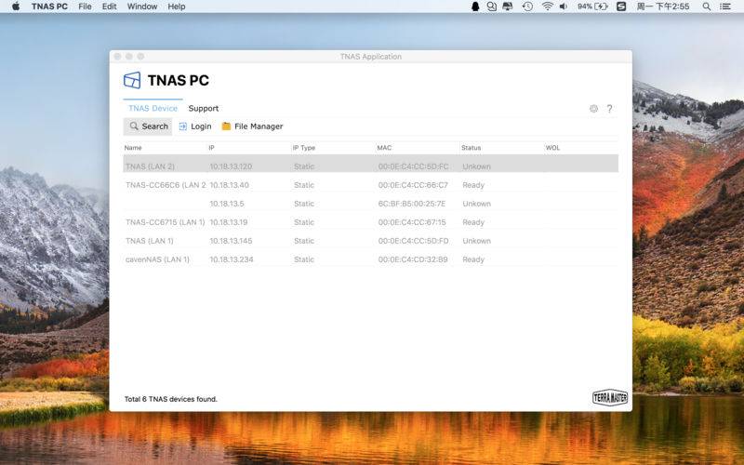Click MAC address 00:0E:C4:CD:32:B9
This screenshot has width=744, height=465.
413,259
